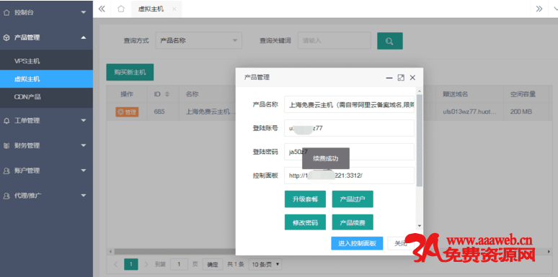The height and width of the screenshot is (277, 558).
Task: Click the 登陆账号 field
Action: [349, 128]
